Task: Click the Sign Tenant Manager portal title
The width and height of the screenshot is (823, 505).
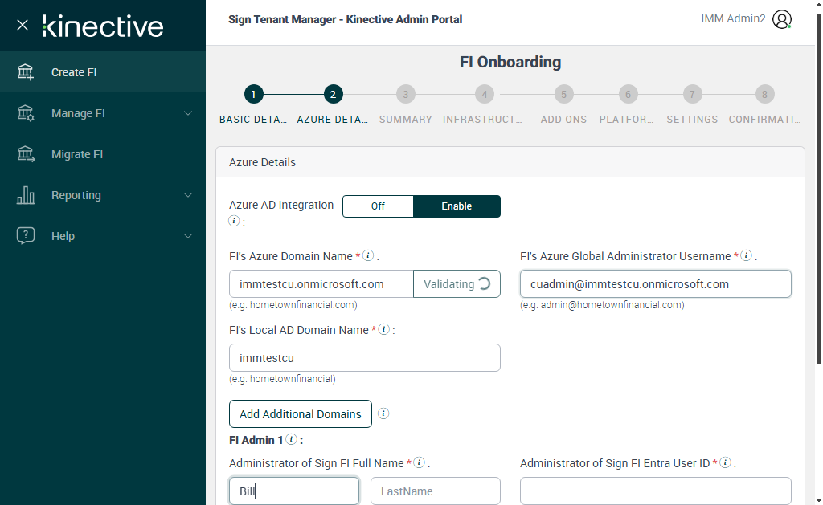Action: [346, 19]
